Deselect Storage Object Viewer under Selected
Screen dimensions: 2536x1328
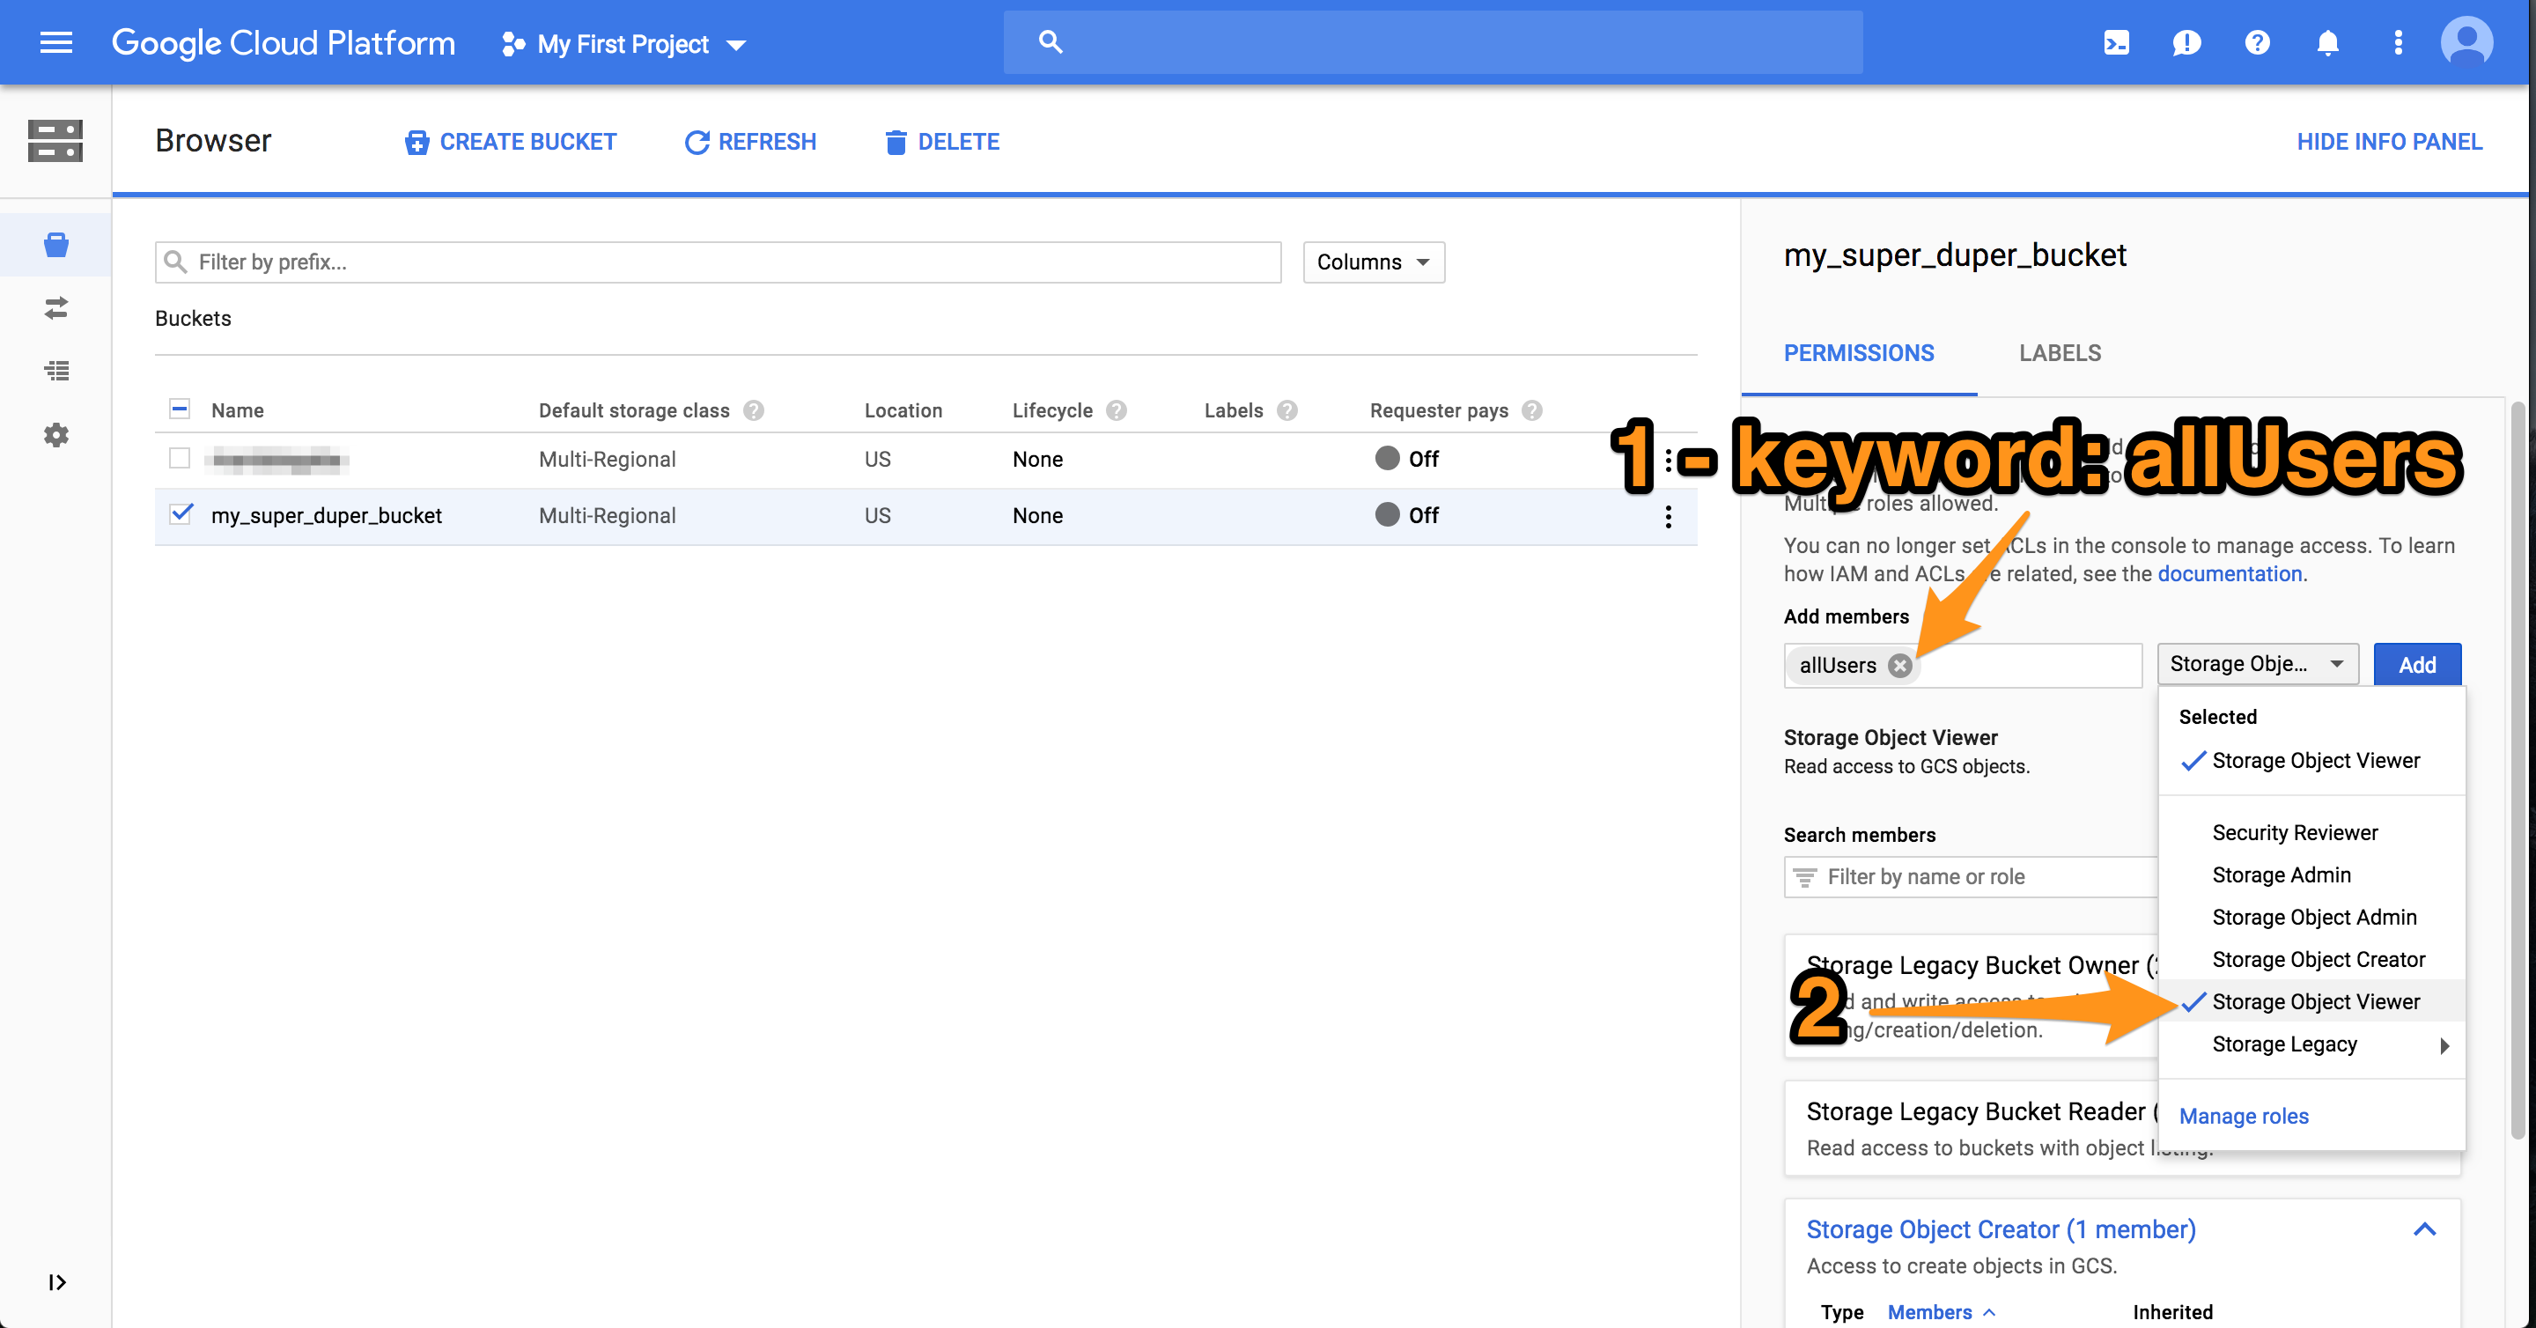click(2311, 760)
